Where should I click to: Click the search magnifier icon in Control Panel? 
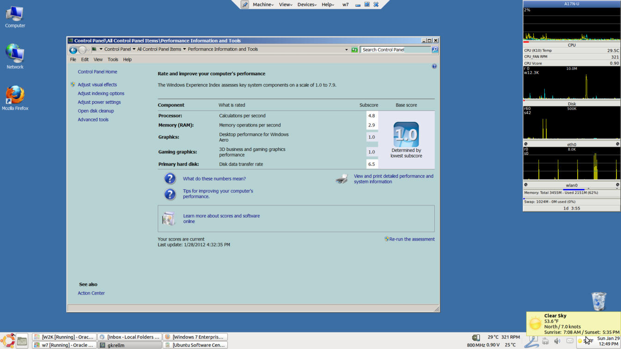[435, 49]
